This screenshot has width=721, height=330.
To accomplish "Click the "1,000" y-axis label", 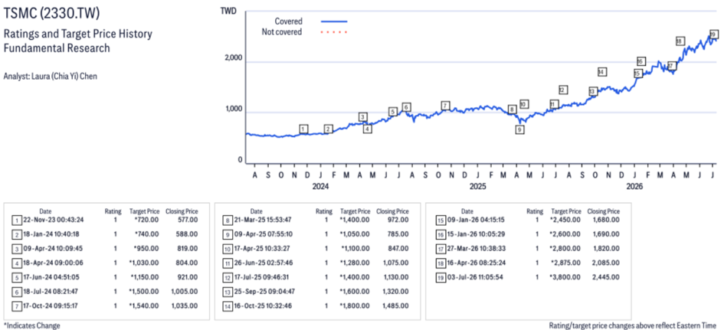I will click(x=234, y=109).
